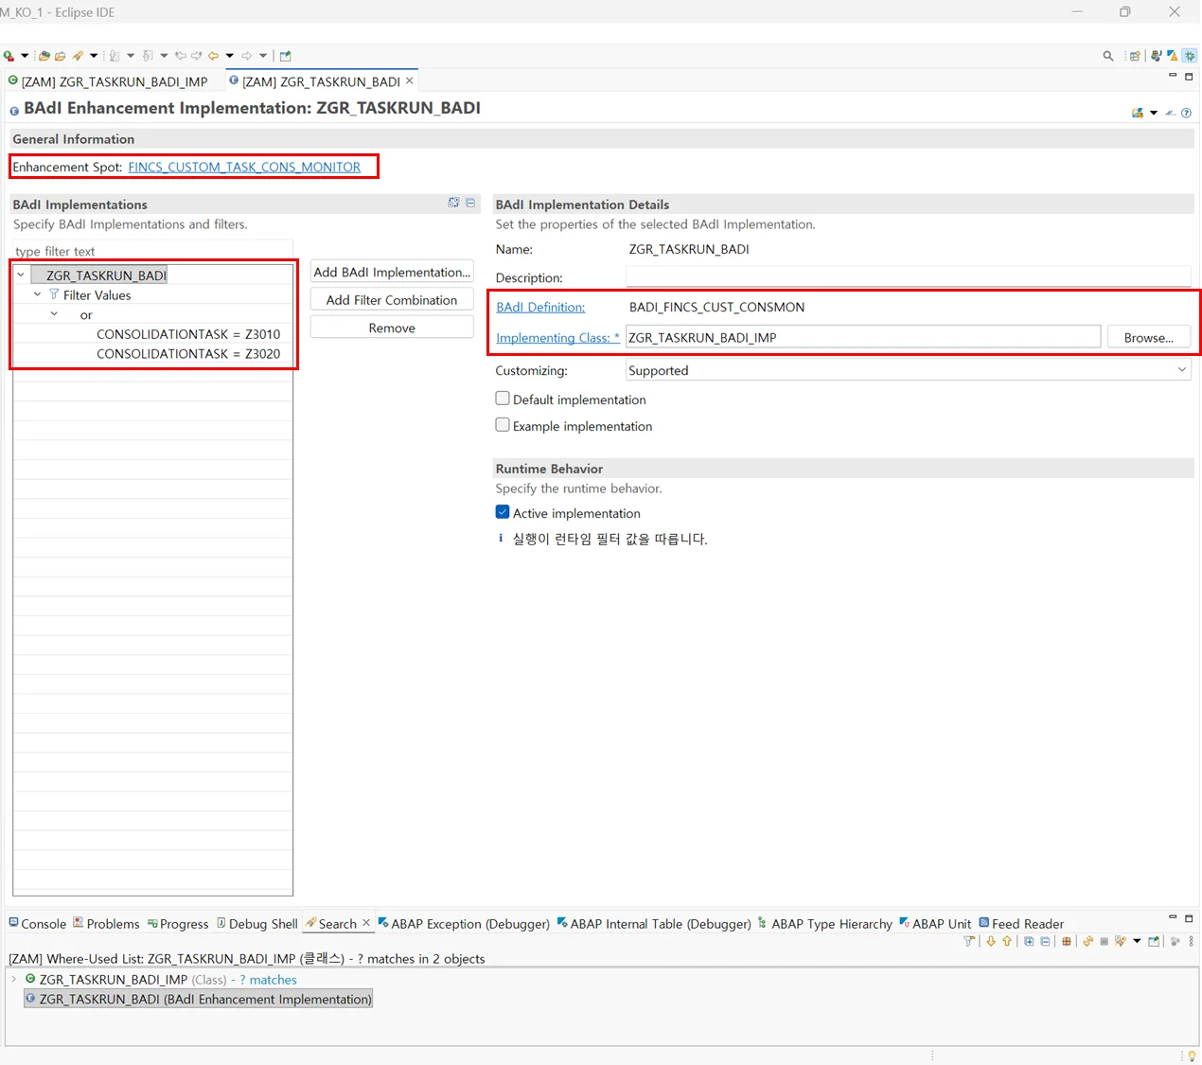This screenshot has width=1202, height=1065.
Task: Expand ZGR_TASKRUN_BADI_IMP class search result
Action: [14, 979]
